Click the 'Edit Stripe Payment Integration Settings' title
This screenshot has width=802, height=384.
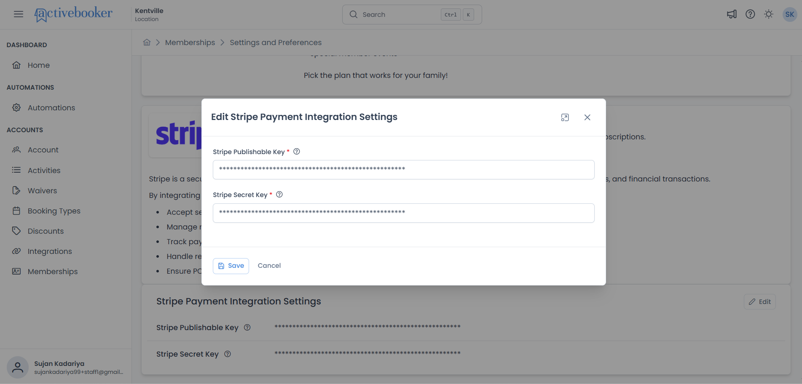click(x=304, y=117)
